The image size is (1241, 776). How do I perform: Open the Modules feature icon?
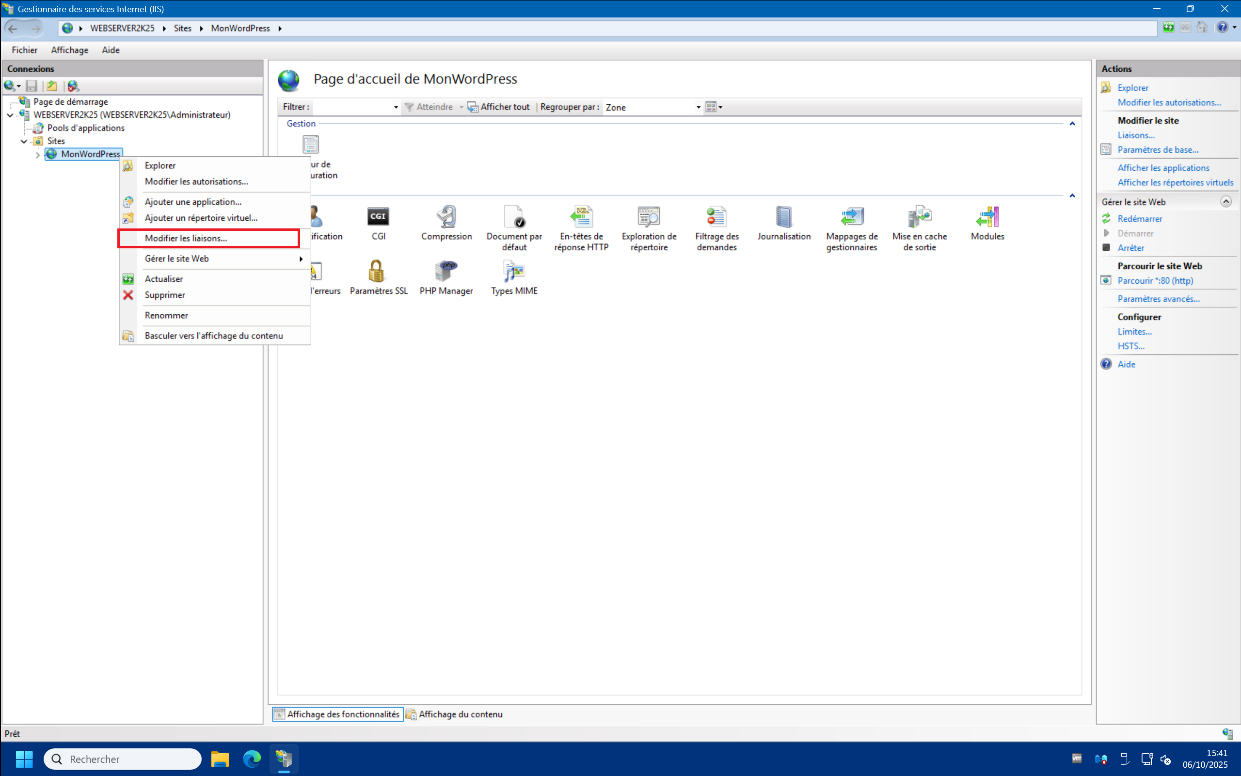(987, 218)
